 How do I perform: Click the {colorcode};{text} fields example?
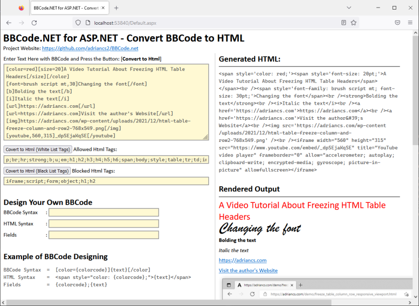(x=81, y=284)
